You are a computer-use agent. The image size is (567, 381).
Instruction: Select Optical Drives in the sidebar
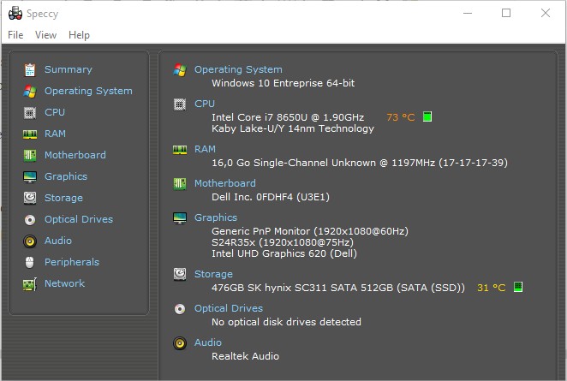pyautogui.click(x=79, y=219)
